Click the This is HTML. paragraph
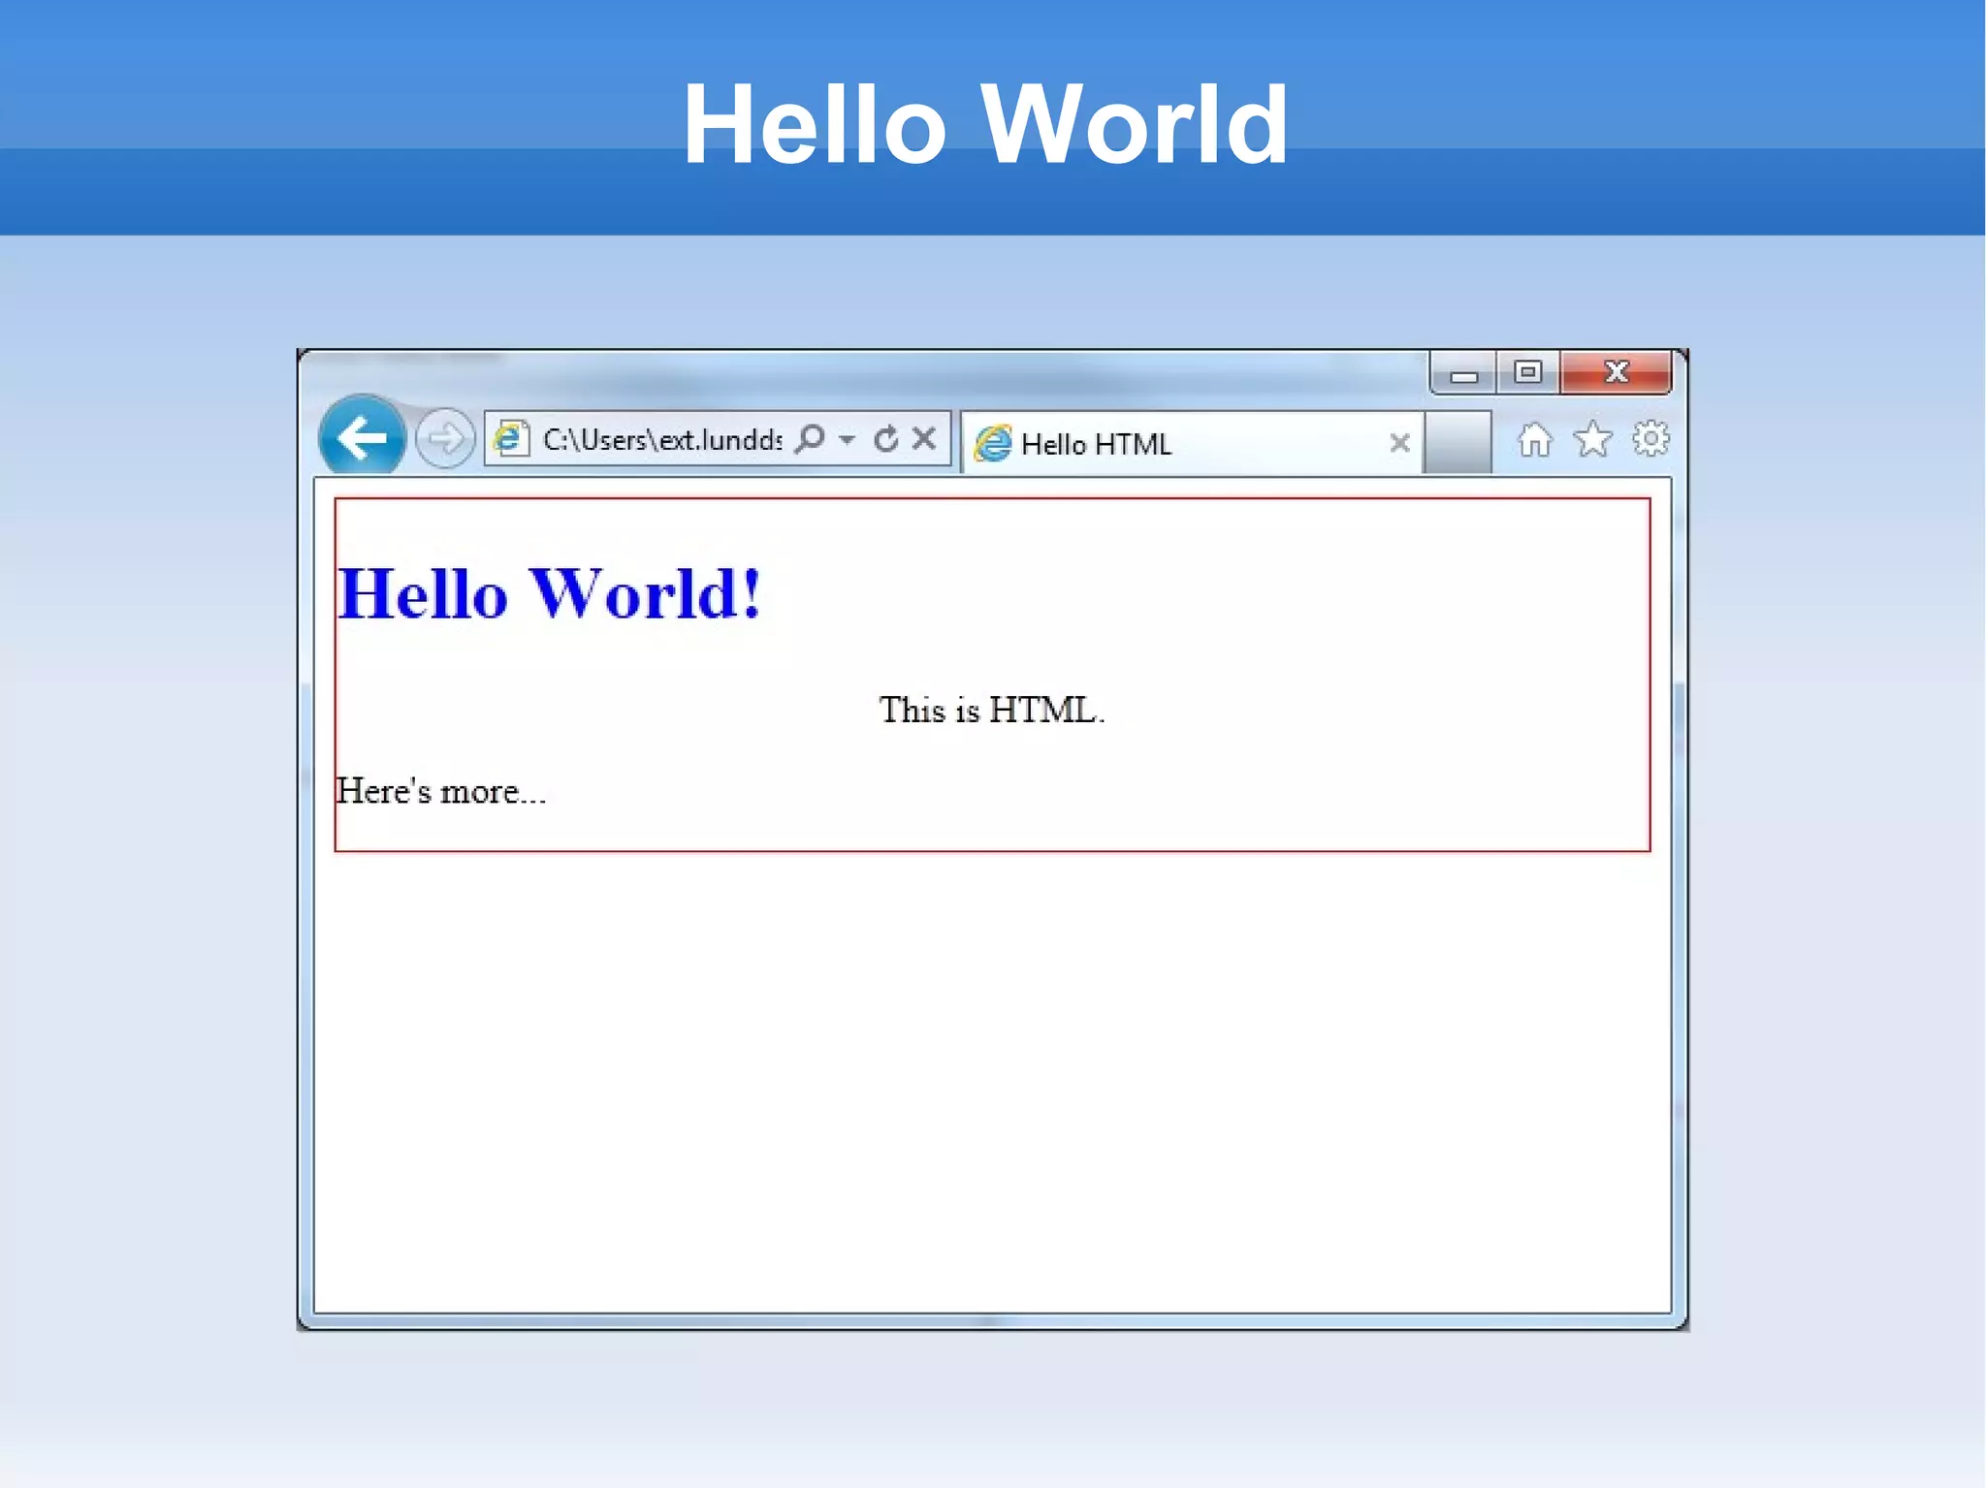The width and height of the screenshot is (1986, 1488). pos(991,710)
